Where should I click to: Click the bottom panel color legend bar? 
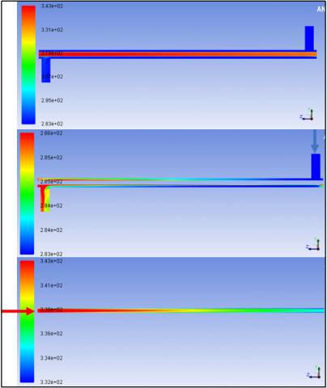[27, 322]
